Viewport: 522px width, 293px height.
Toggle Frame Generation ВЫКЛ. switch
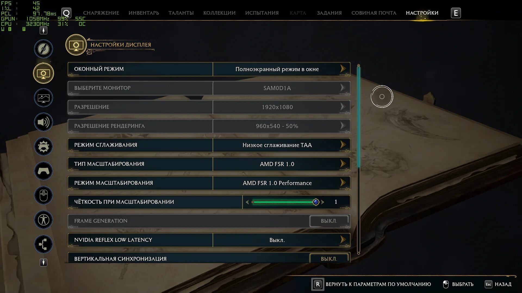click(329, 221)
